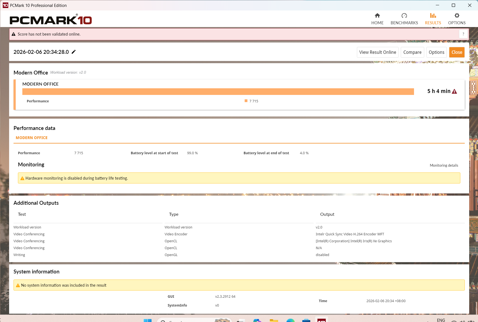Click the 'Battery level at end of test' label
478x322 pixels.
point(266,153)
